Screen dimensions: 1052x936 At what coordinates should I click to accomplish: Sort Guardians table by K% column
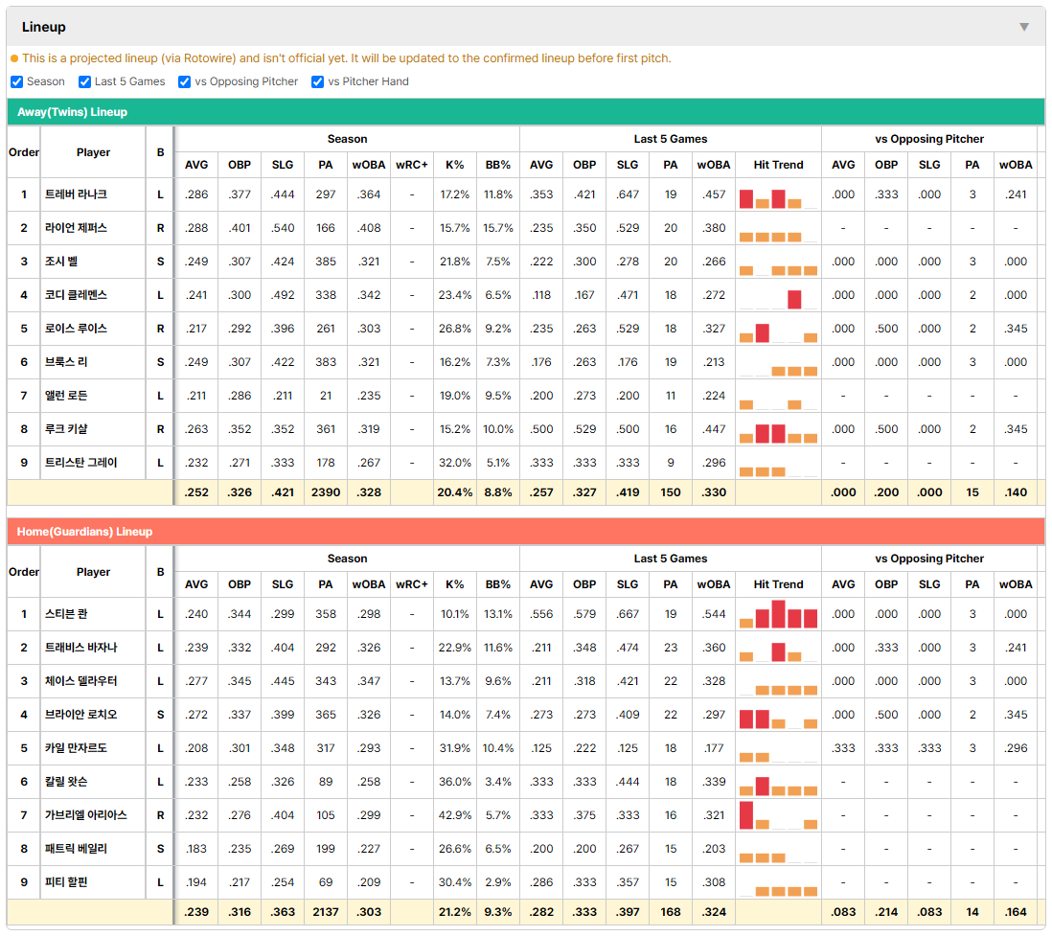454,584
